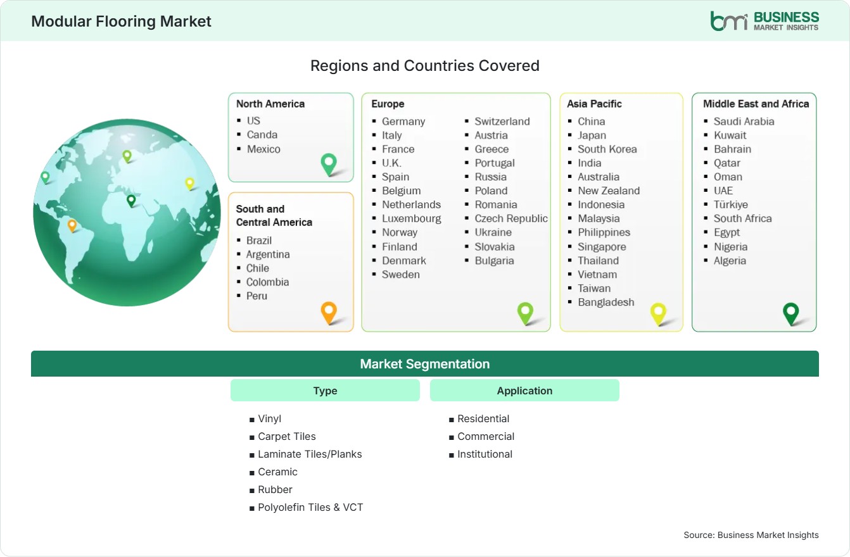The height and width of the screenshot is (557, 850).
Task: Select Algeria in Middle East list
Action: pyautogui.click(x=730, y=261)
